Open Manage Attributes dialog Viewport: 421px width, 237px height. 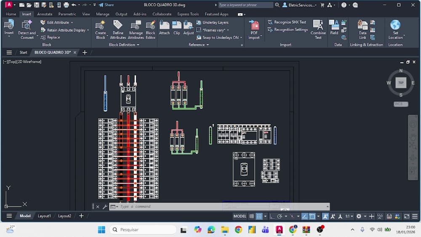click(136, 30)
